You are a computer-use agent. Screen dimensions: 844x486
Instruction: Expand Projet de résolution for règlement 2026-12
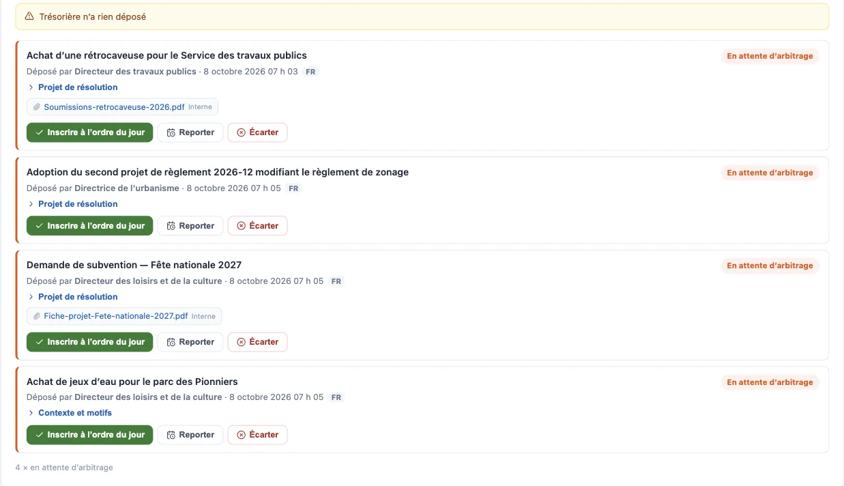click(x=73, y=204)
